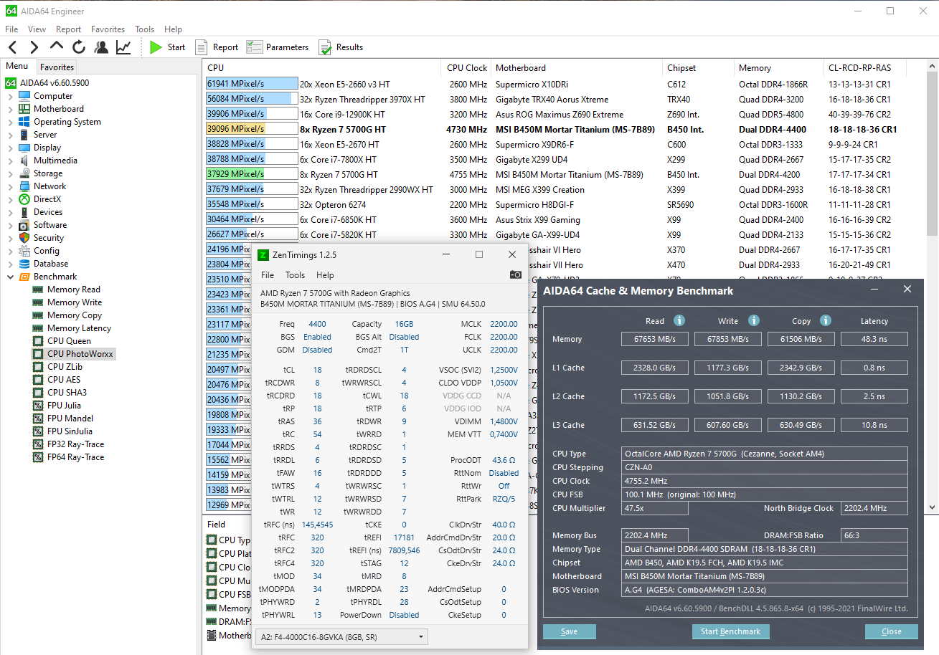The width and height of the screenshot is (939, 655).
Task: Take a screenshot with ZenTimings camera icon
Action: pyautogui.click(x=515, y=274)
